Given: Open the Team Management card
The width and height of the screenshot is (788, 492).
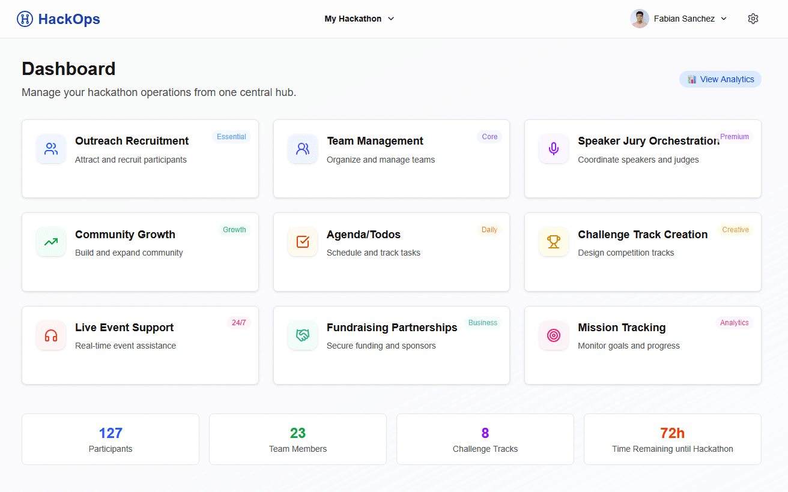Looking at the screenshot, I should pos(391,159).
